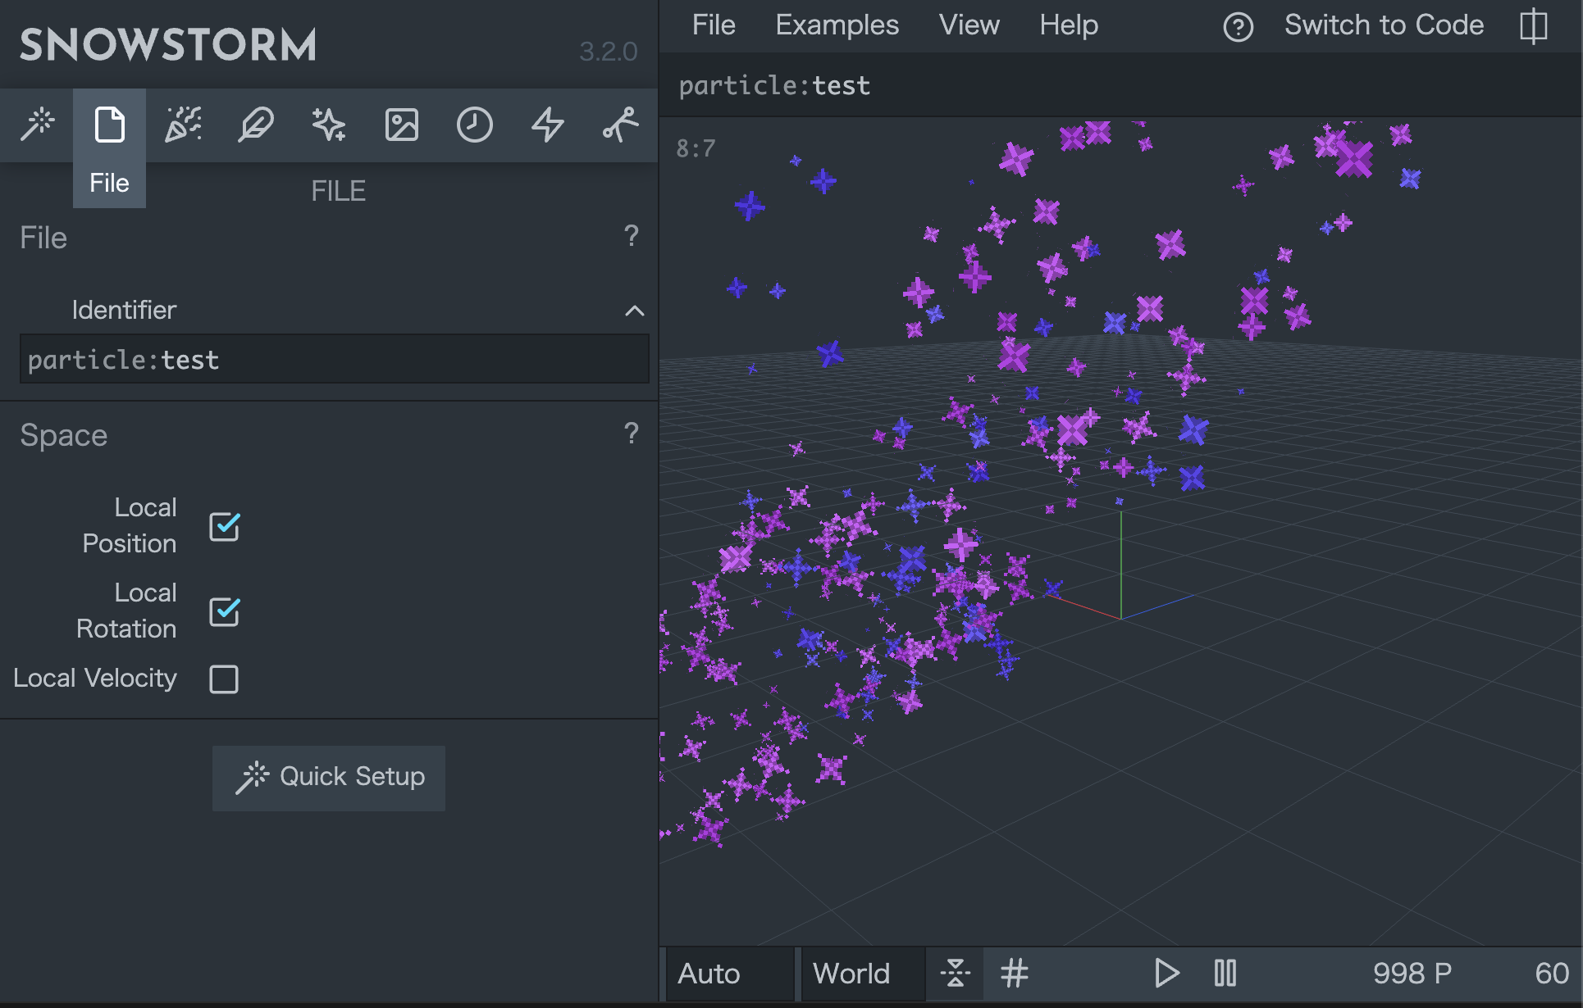The image size is (1583, 1008).
Task: Collapse the Identifier section chevron
Action: click(x=634, y=311)
